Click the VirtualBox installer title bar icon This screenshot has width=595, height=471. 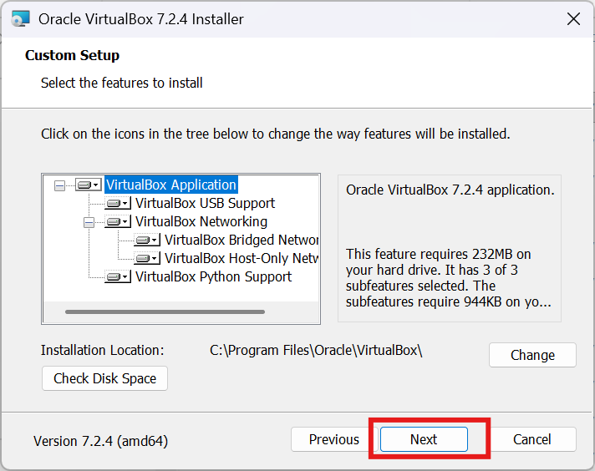coord(21,19)
